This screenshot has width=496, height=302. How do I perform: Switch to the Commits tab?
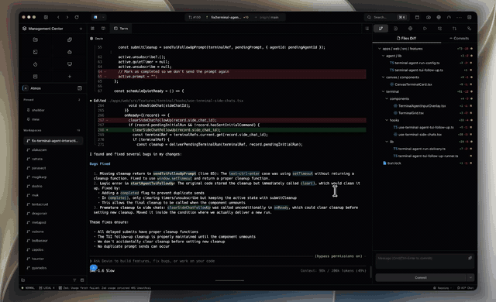(x=460, y=38)
